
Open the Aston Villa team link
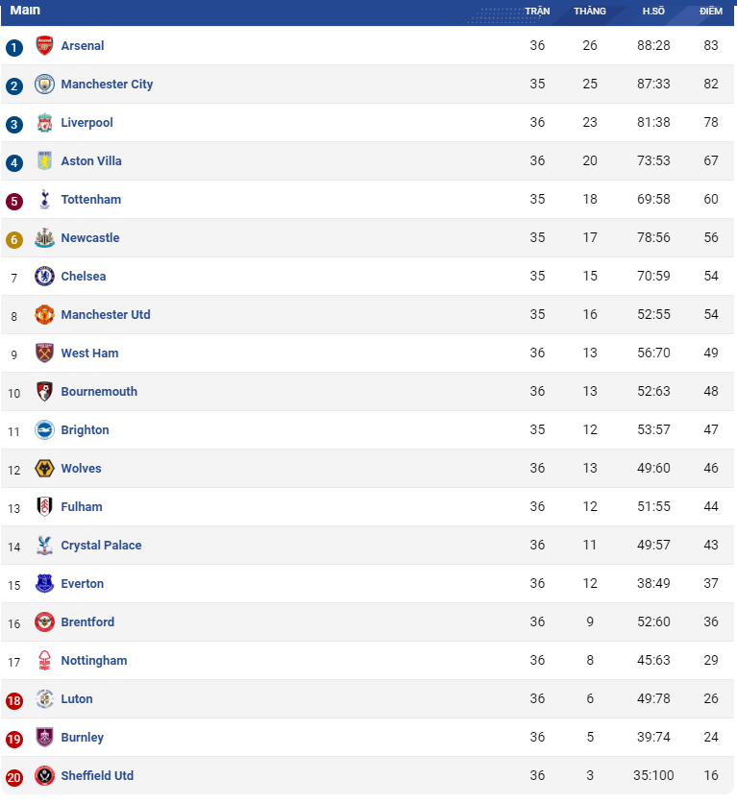click(91, 161)
